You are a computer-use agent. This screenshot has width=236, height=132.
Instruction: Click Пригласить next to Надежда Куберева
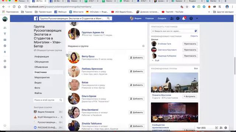[190, 56]
